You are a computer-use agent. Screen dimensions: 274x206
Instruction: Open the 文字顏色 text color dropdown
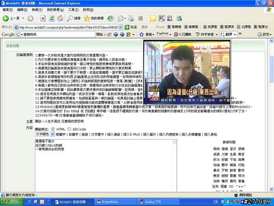point(45,134)
